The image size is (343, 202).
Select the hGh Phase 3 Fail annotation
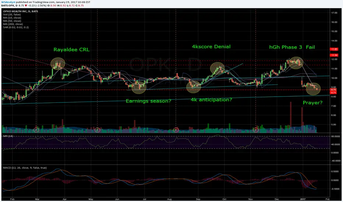292,47
